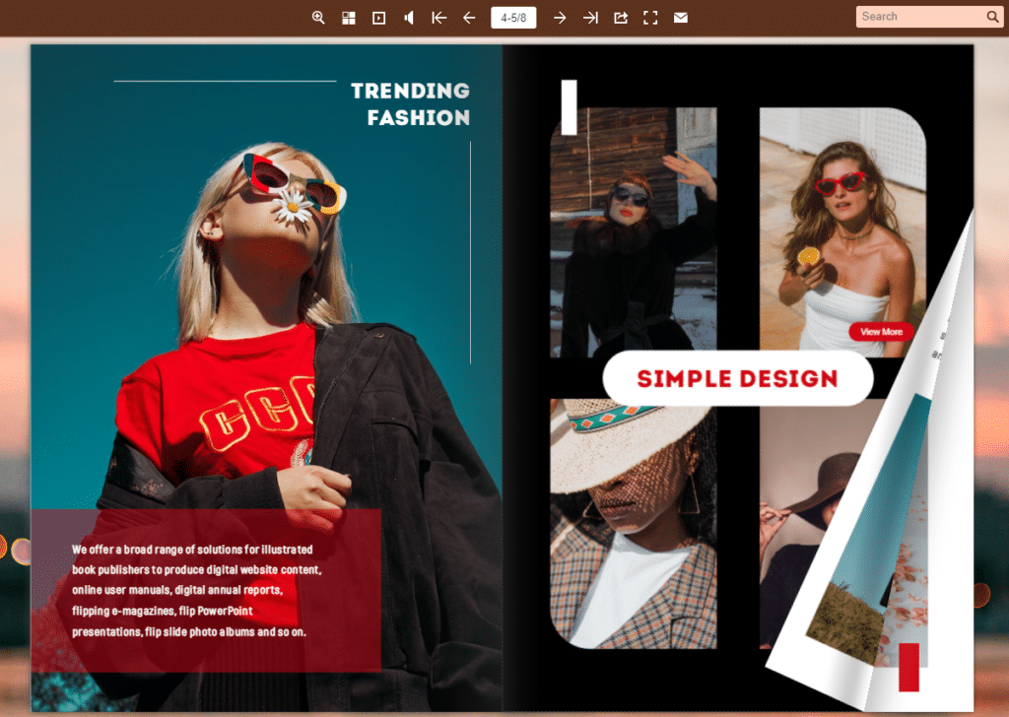Jump to the last page
Screen dimensions: 1009x717
tap(590, 17)
